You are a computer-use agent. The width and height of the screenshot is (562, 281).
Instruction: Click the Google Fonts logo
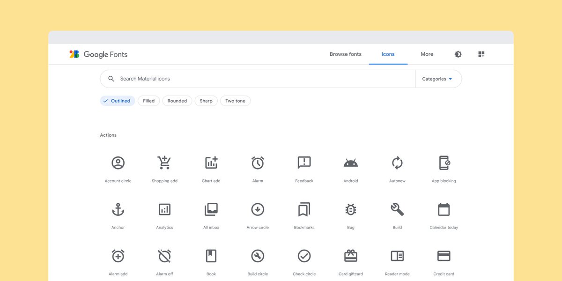pyautogui.click(x=98, y=54)
